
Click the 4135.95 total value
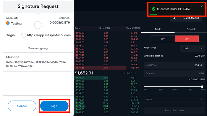(x=135, y=68)
